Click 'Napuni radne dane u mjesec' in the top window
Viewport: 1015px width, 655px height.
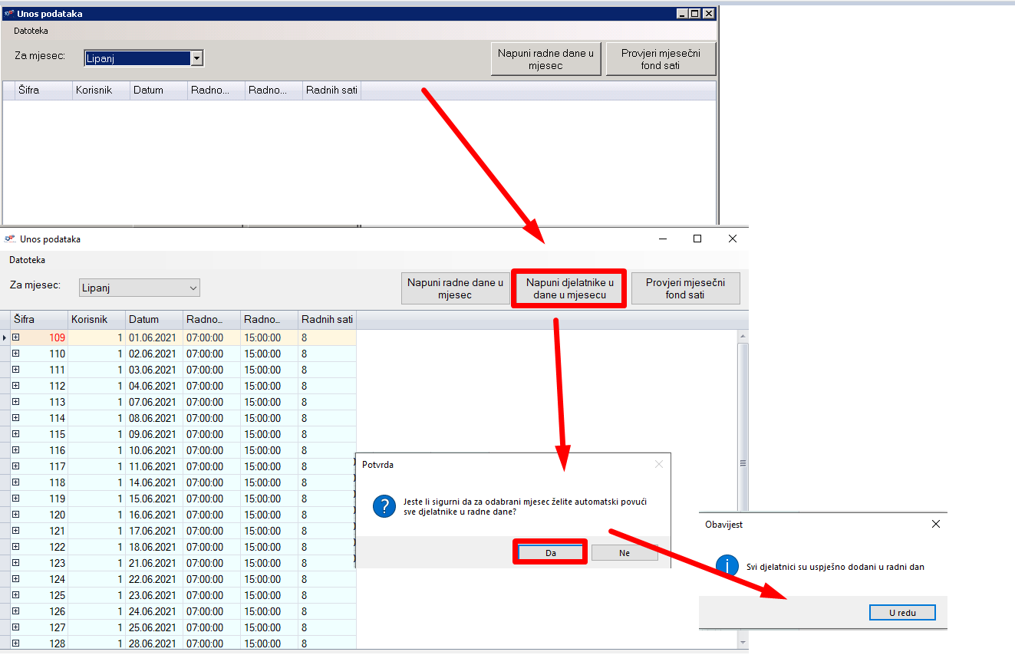(545, 59)
